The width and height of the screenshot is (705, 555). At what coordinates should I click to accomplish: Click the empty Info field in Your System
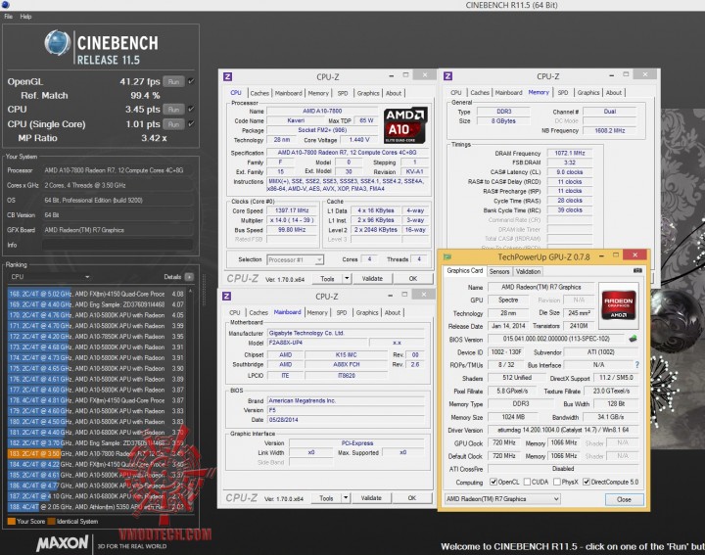(x=117, y=245)
